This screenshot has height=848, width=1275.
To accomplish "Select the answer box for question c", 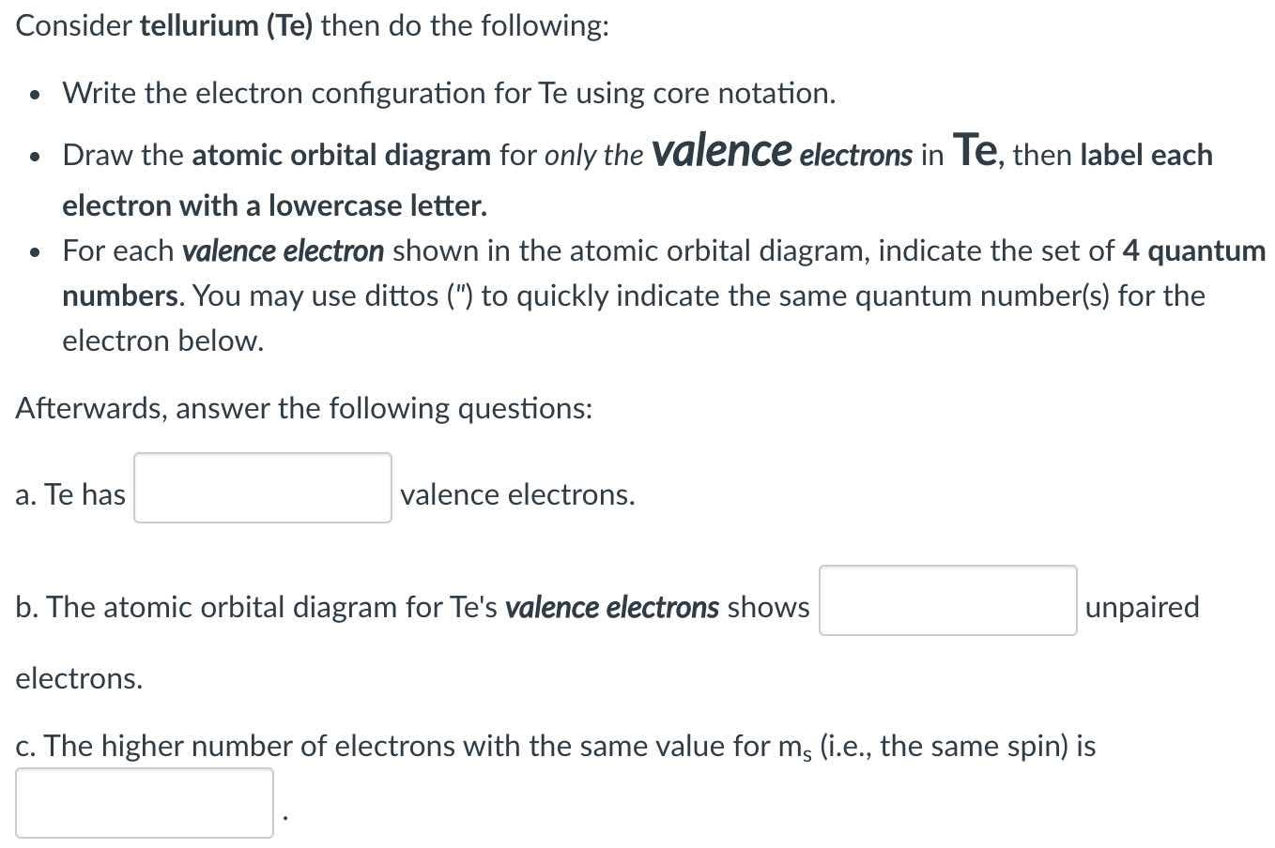I will click(144, 802).
